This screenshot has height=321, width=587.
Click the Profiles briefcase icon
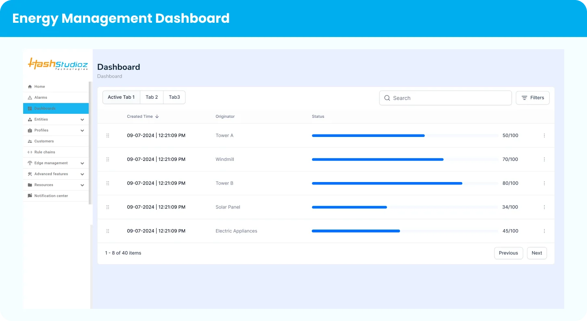point(30,130)
